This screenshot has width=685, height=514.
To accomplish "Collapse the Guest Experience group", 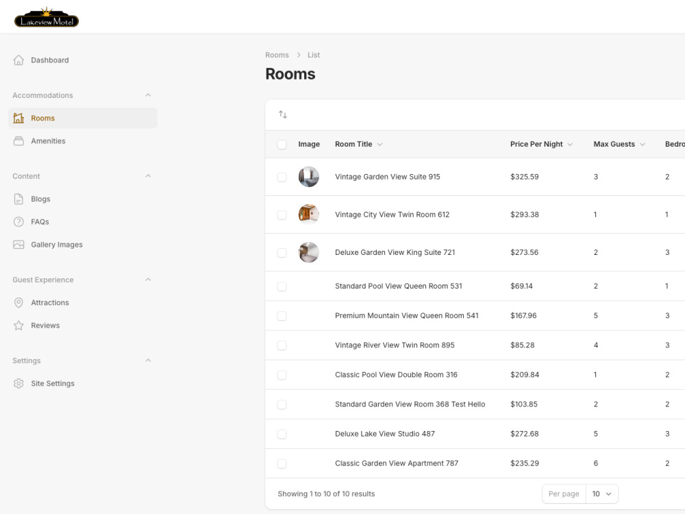I will pos(148,280).
